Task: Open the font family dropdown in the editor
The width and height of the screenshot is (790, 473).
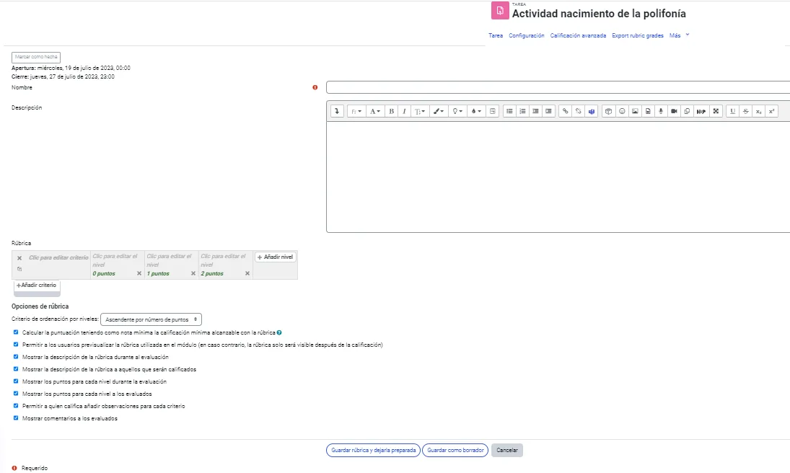Action: click(356, 110)
